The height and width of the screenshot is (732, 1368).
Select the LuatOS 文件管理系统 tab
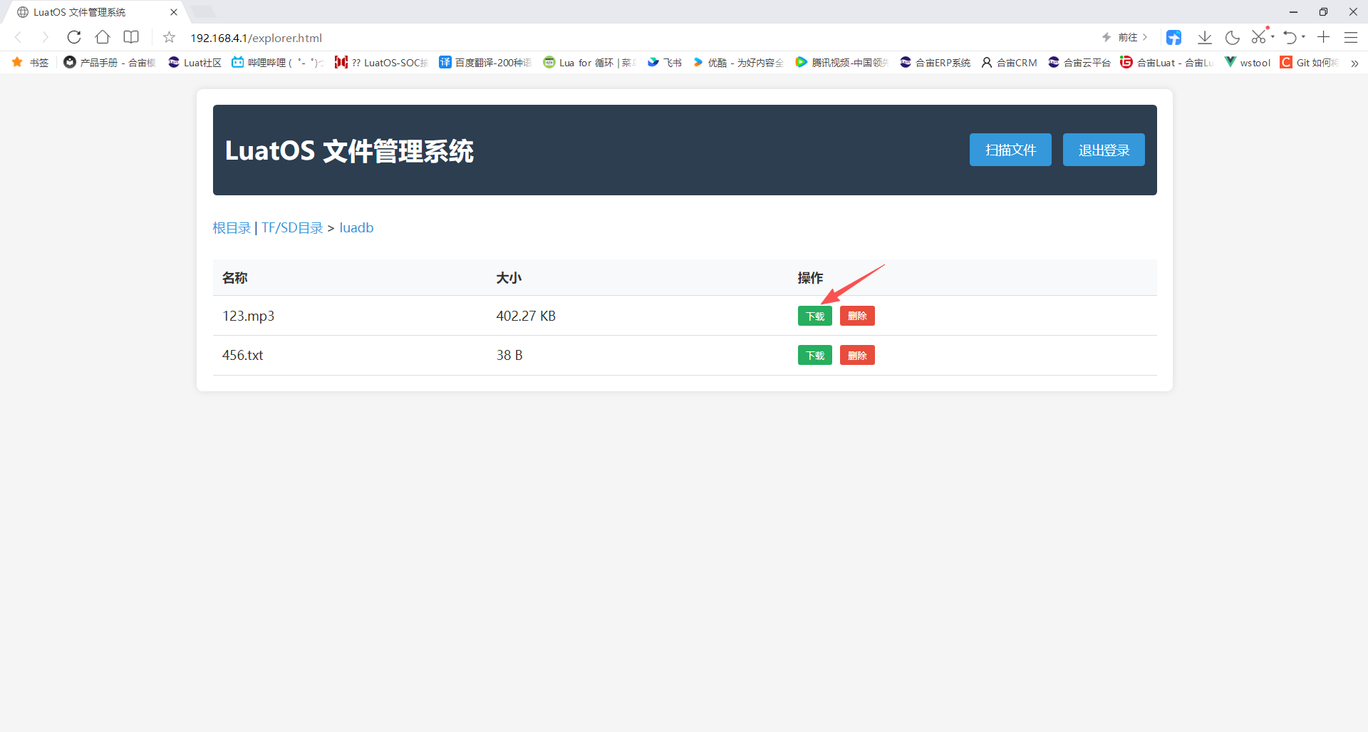click(x=93, y=12)
